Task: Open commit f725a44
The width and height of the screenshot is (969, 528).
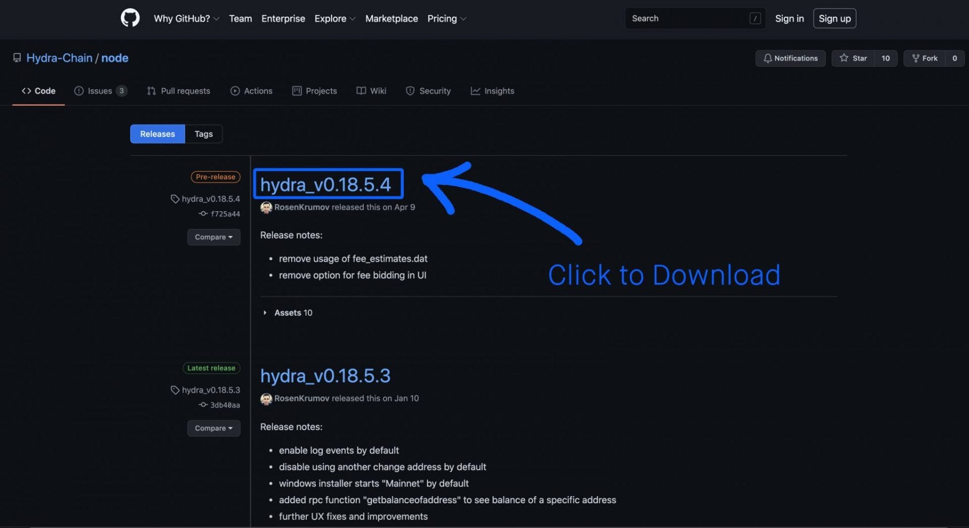Action: click(x=225, y=214)
